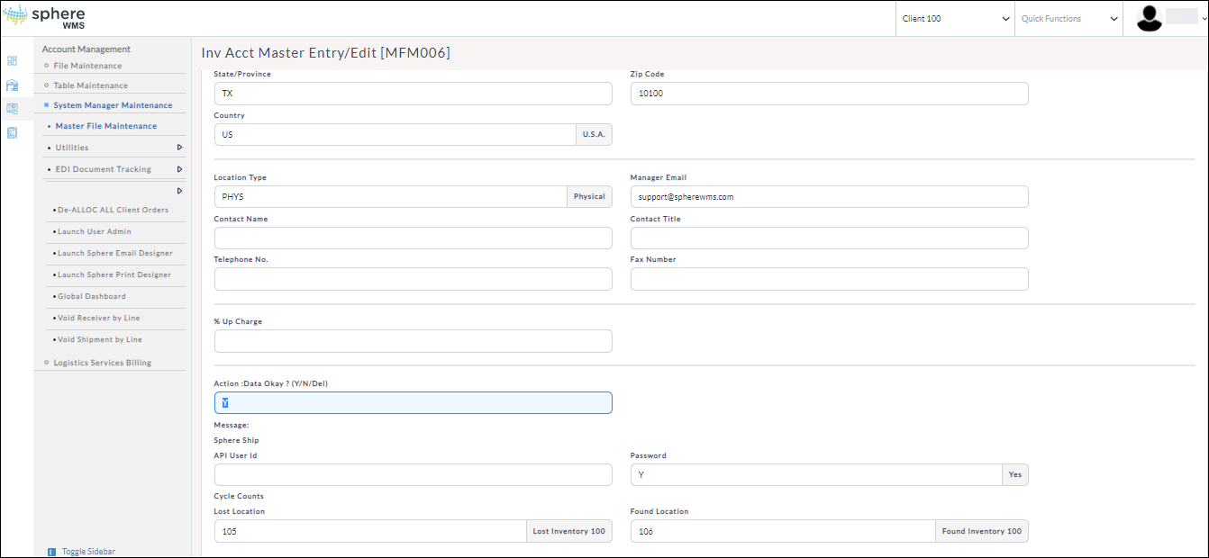The image size is (1209, 558).
Task: Click the Zip Code field
Action: click(830, 94)
